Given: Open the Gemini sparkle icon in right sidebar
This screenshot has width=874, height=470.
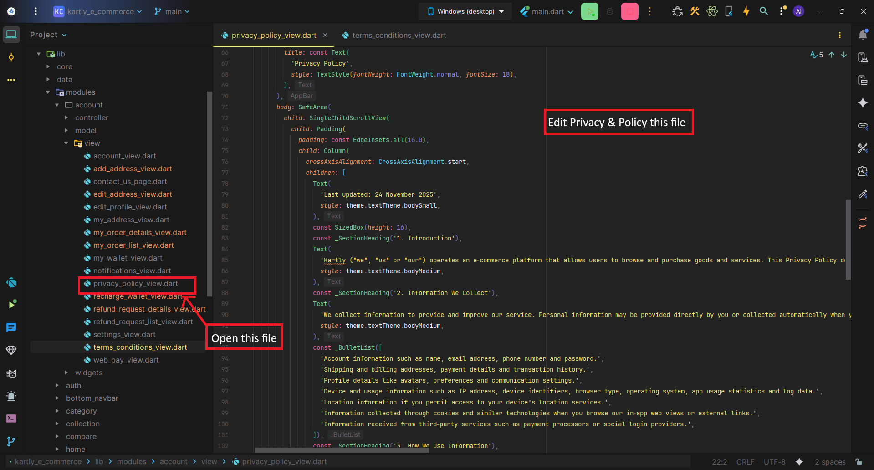Looking at the screenshot, I should point(863,103).
